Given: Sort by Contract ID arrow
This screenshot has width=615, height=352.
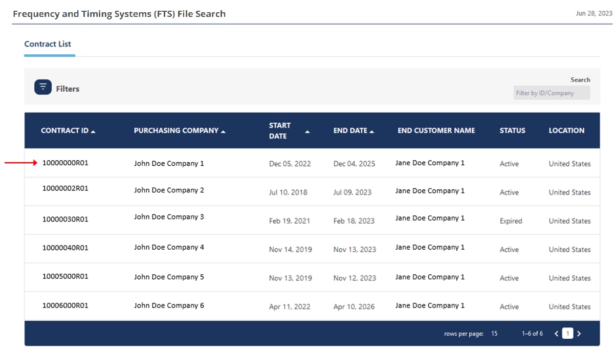Looking at the screenshot, I should [93, 131].
